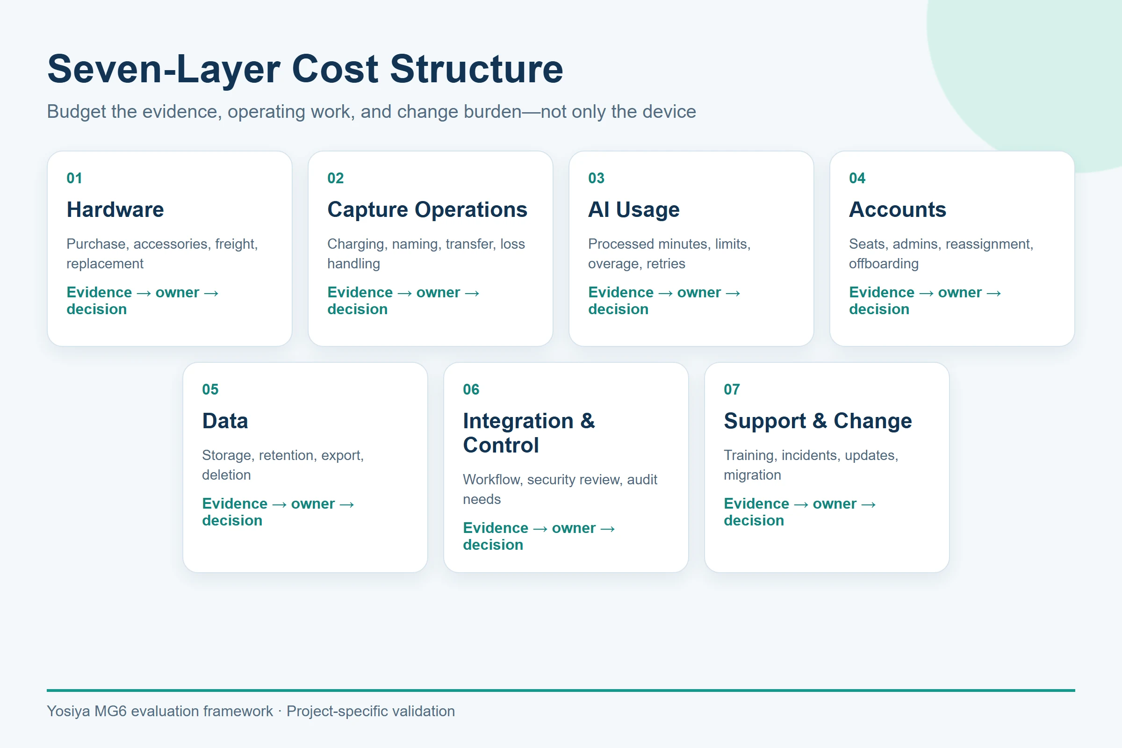
Task: Click Evidence-owner-decision line in Data card
Action: click(x=278, y=512)
